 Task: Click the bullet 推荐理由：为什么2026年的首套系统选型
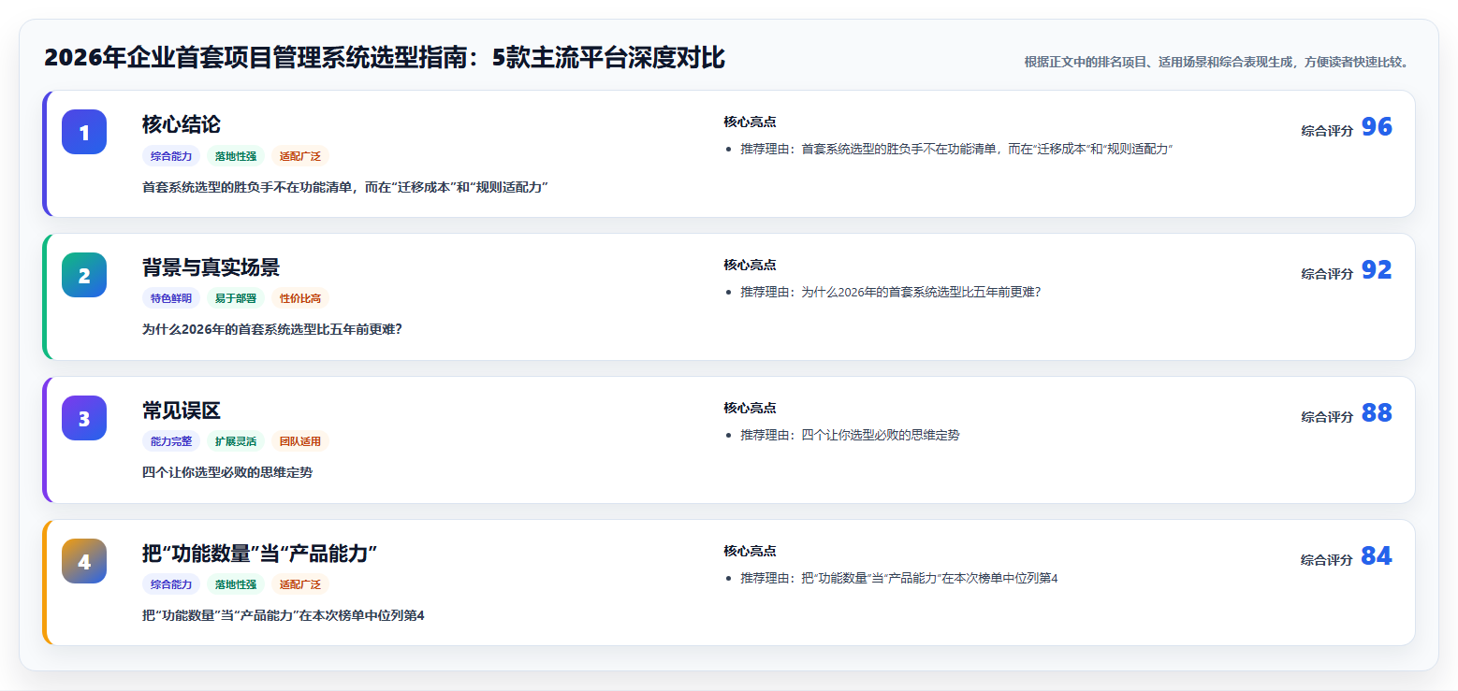coord(890,292)
